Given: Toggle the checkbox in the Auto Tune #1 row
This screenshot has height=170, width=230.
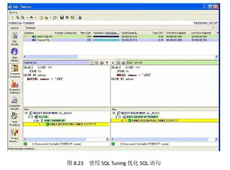Looking at the screenshot, I should pos(26,37).
